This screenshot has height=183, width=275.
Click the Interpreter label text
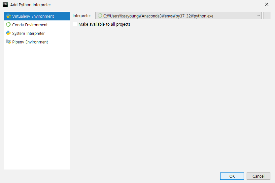(82, 16)
